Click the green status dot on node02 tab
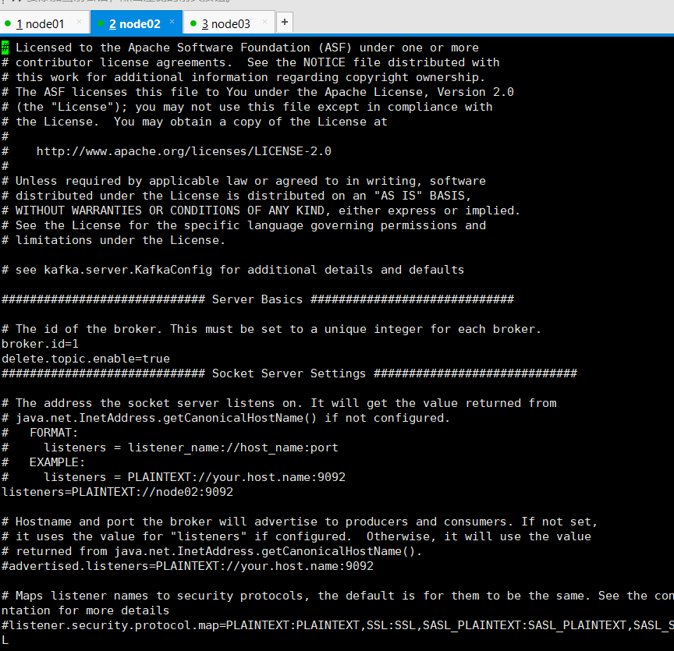 [101, 23]
